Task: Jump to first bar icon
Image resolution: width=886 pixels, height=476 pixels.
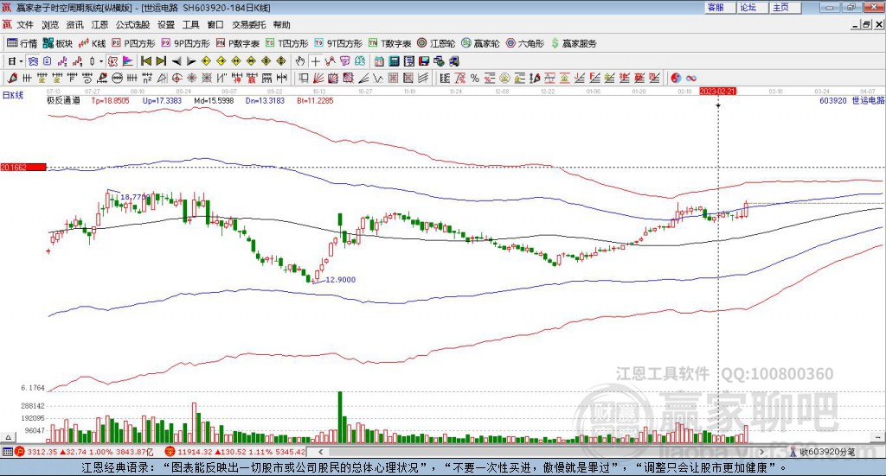Action: point(146,61)
